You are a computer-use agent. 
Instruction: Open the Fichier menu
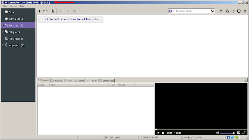pos(5,6)
